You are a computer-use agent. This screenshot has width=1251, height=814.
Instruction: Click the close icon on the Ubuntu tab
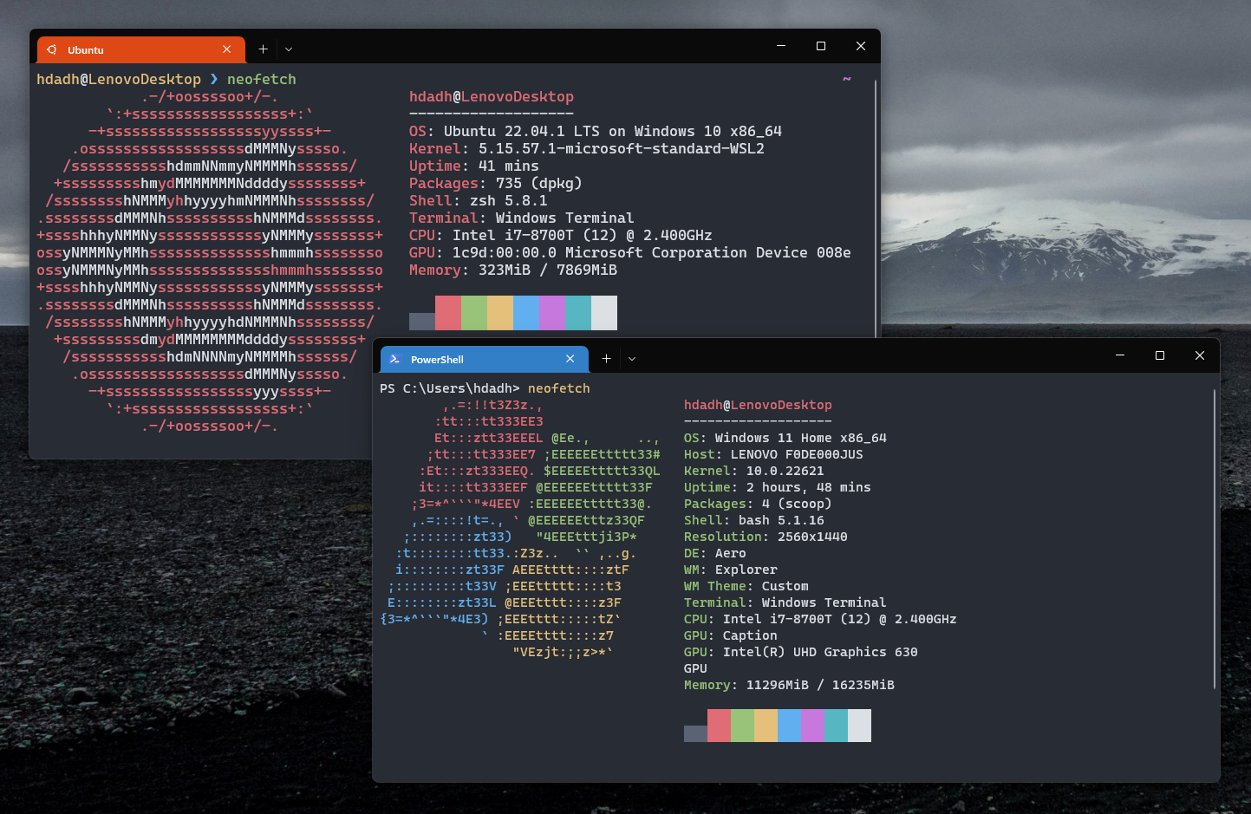tap(226, 49)
